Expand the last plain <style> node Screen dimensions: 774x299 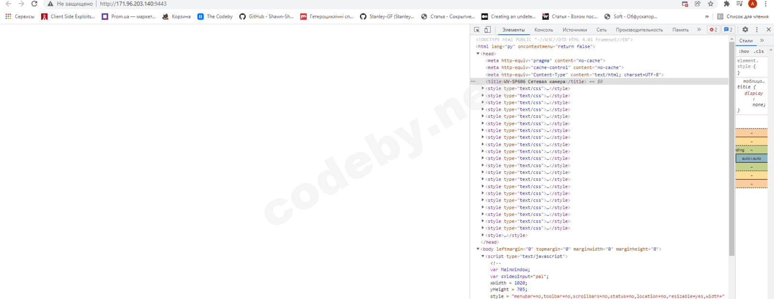pyautogui.click(x=483, y=235)
